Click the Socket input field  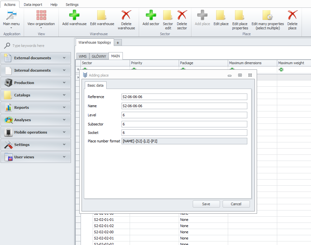tap(184, 133)
